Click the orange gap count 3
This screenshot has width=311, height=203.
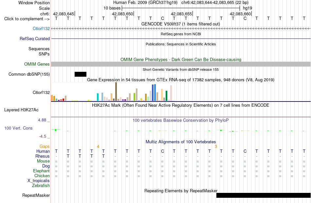coord(216,147)
